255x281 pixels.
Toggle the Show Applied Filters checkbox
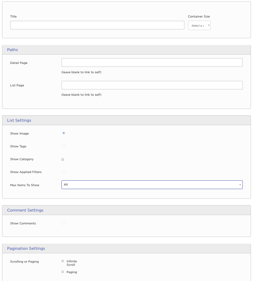[x=63, y=172]
